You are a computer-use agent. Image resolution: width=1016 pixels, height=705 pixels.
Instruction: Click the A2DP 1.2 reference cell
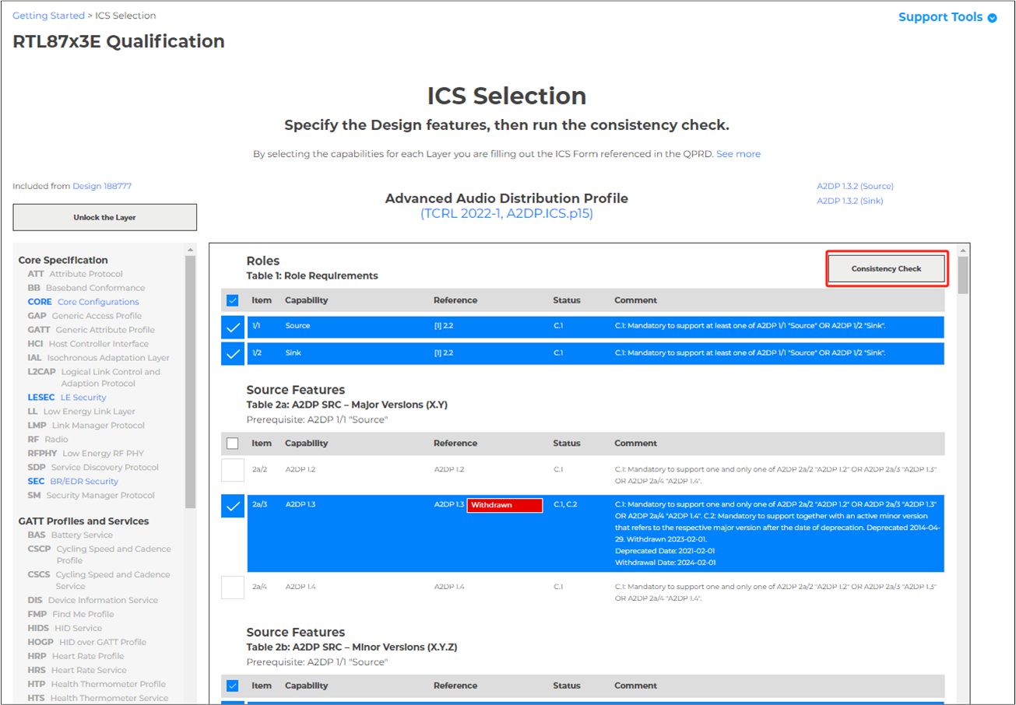[x=449, y=470]
